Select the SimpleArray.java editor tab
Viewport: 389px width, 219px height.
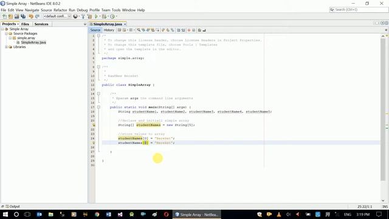click(108, 24)
